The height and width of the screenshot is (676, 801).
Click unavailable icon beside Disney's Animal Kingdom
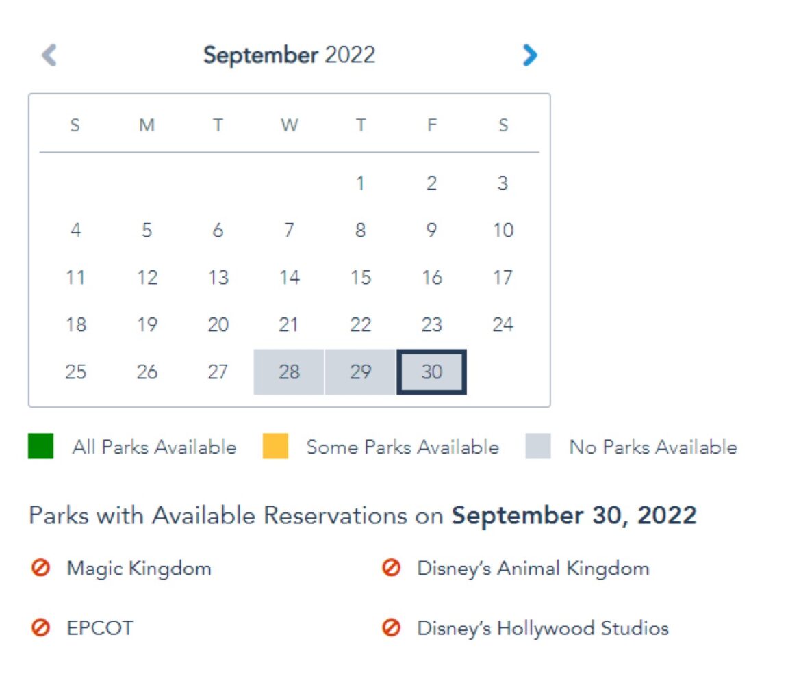pyautogui.click(x=391, y=568)
